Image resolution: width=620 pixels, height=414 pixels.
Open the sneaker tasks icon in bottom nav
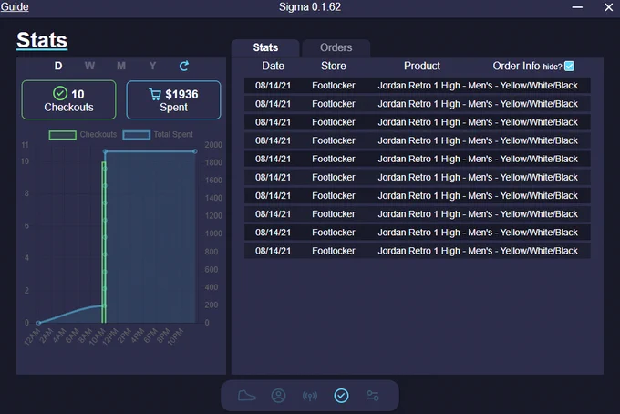(247, 396)
